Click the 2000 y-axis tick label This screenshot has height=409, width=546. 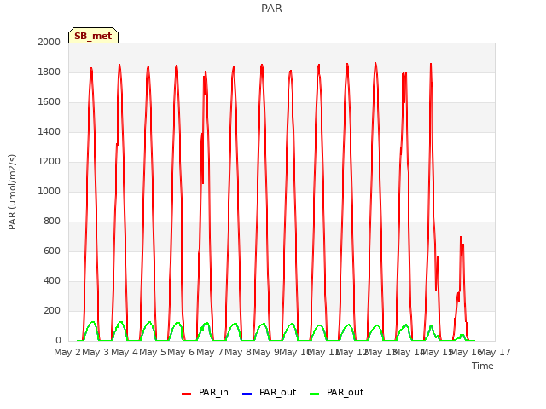click(49, 42)
